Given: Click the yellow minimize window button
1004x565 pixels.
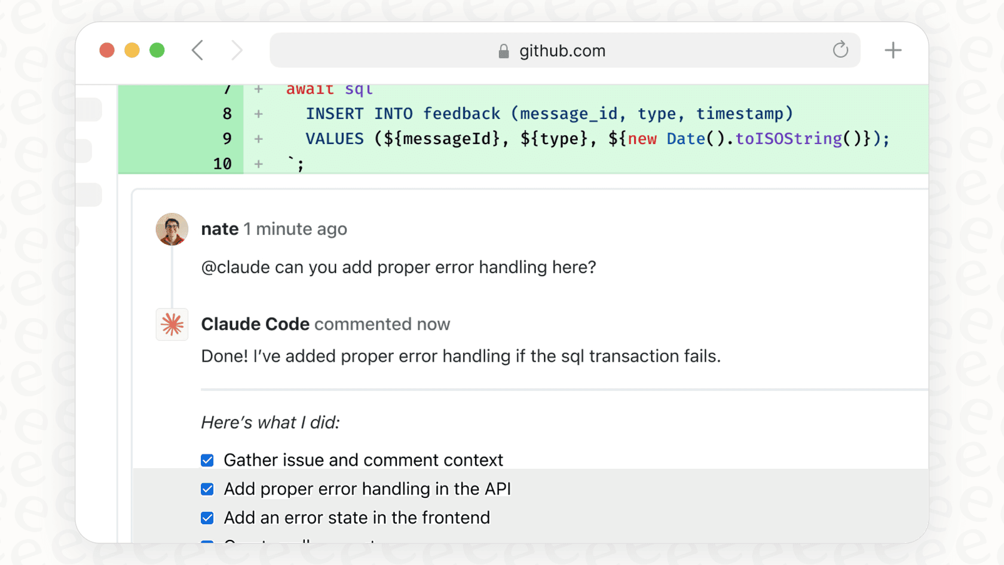Looking at the screenshot, I should (x=132, y=50).
